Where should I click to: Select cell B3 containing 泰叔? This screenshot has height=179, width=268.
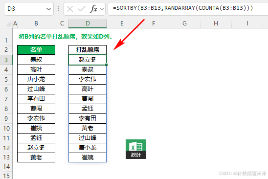tap(36, 60)
